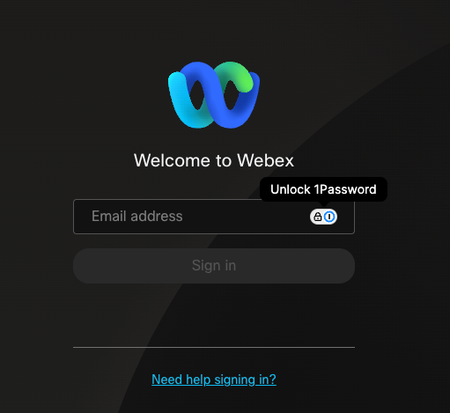Click the word 1Password in tooltip
This screenshot has width=450, height=413.
coord(345,189)
